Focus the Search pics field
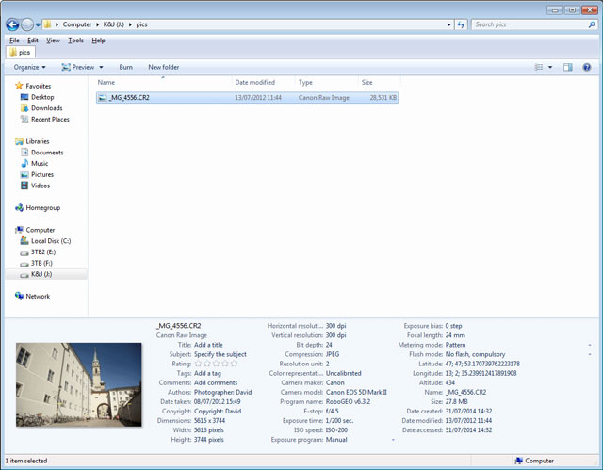 [530, 24]
